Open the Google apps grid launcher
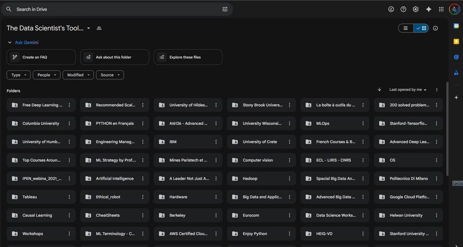Viewport: 463px width, 247px height. click(441, 9)
